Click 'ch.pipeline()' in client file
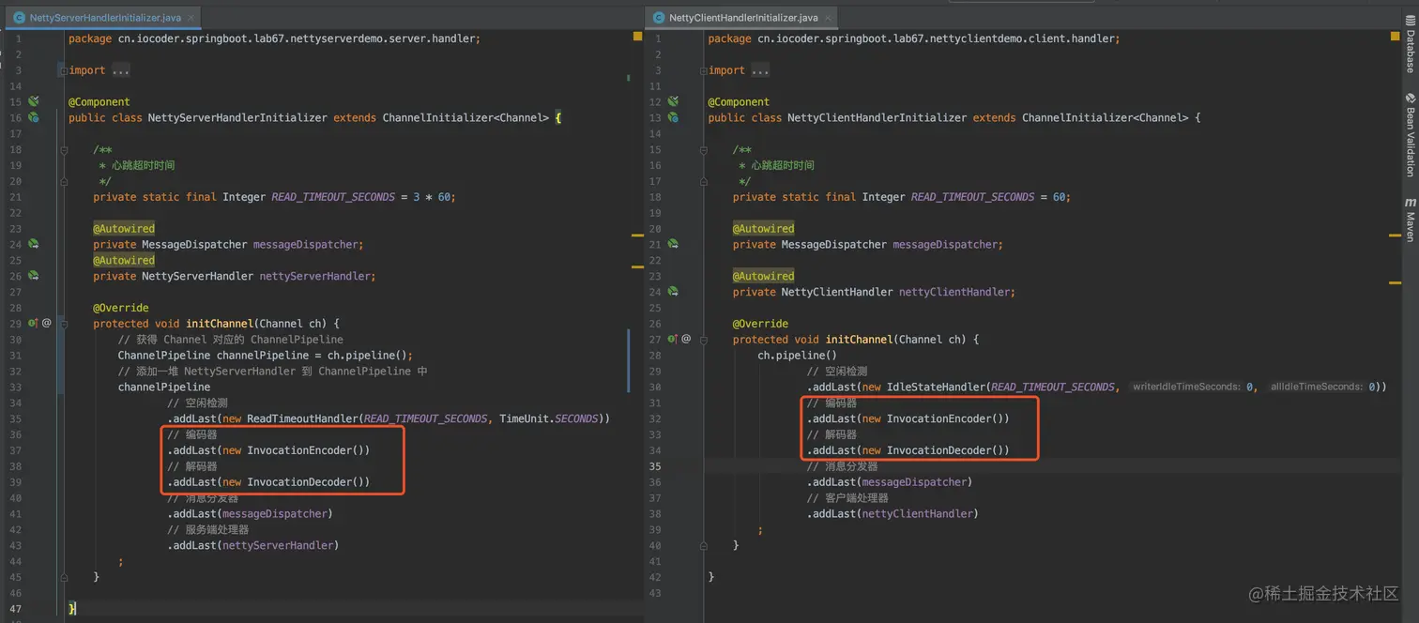Screen dimensions: 1419x623 (797, 356)
